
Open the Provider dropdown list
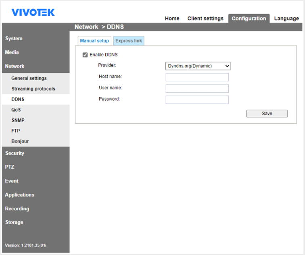point(198,66)
